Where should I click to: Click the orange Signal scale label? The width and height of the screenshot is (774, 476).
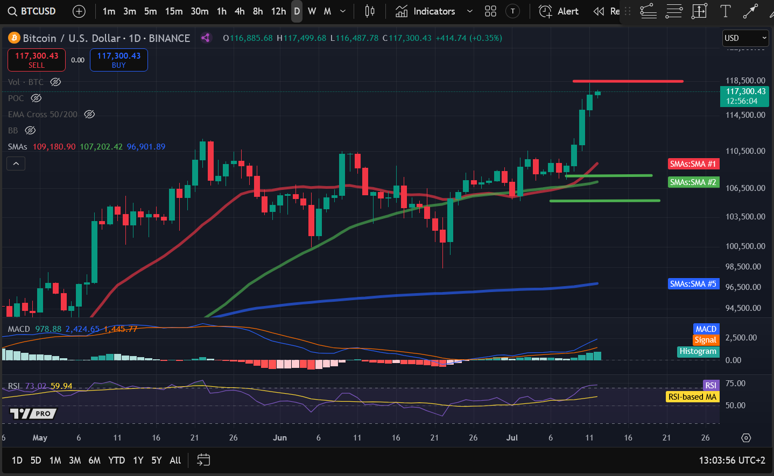tap(705, 340)
